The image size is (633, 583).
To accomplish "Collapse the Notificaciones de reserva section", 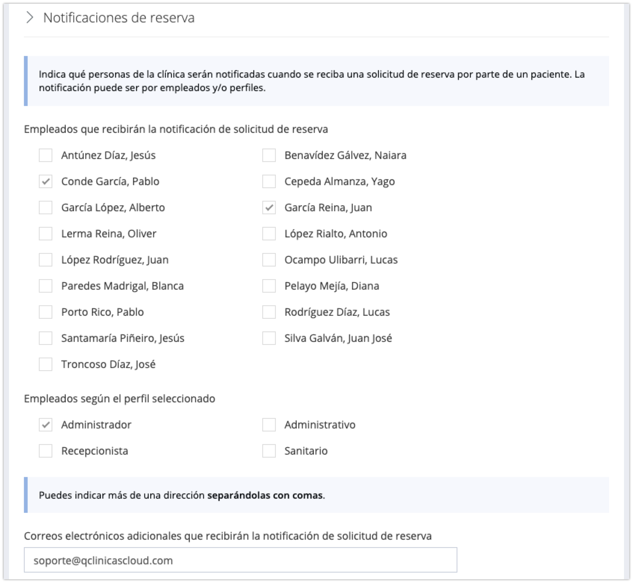I will (30, 18).
